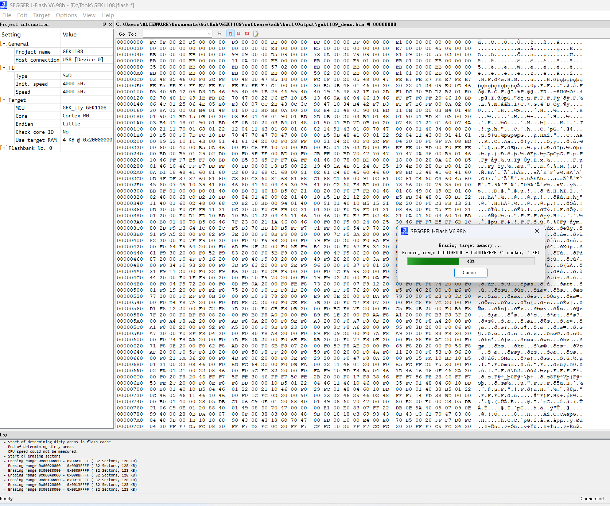The width and height of the screenshot is (610, 506).
Task: Click the hex address 000007C0 row label
Action: coord(130,427)
